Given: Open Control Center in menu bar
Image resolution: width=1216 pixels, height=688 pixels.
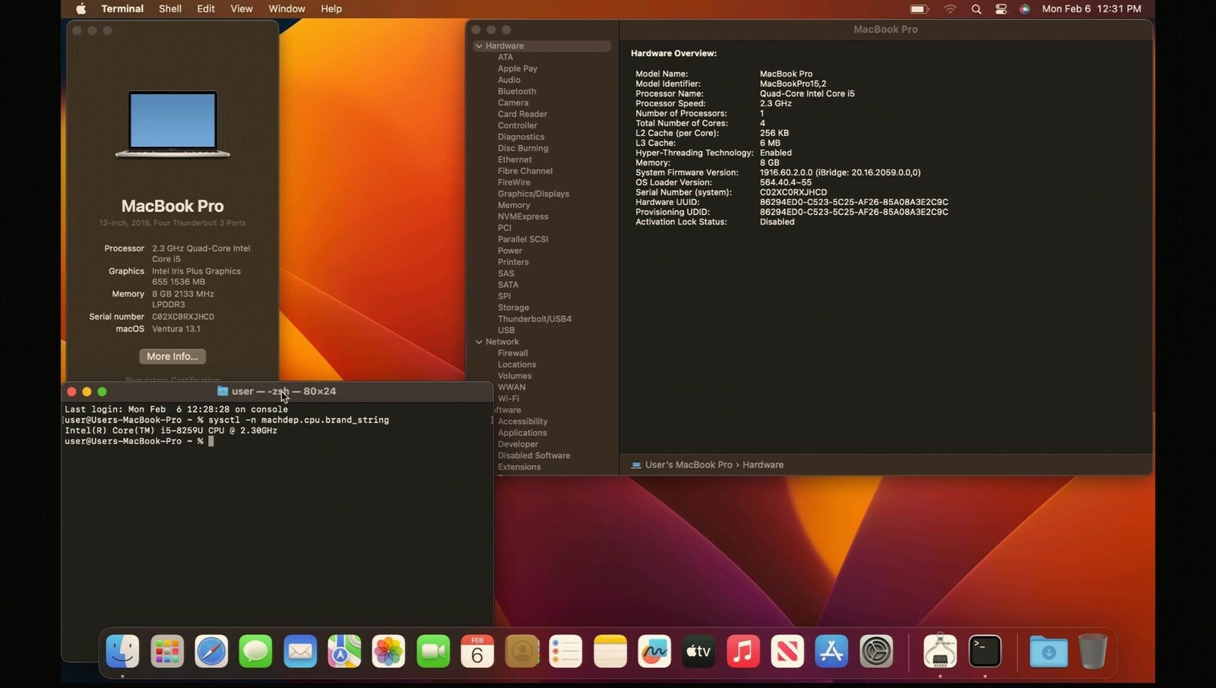Looking at the screenshot, I should tap(1001, 9).
